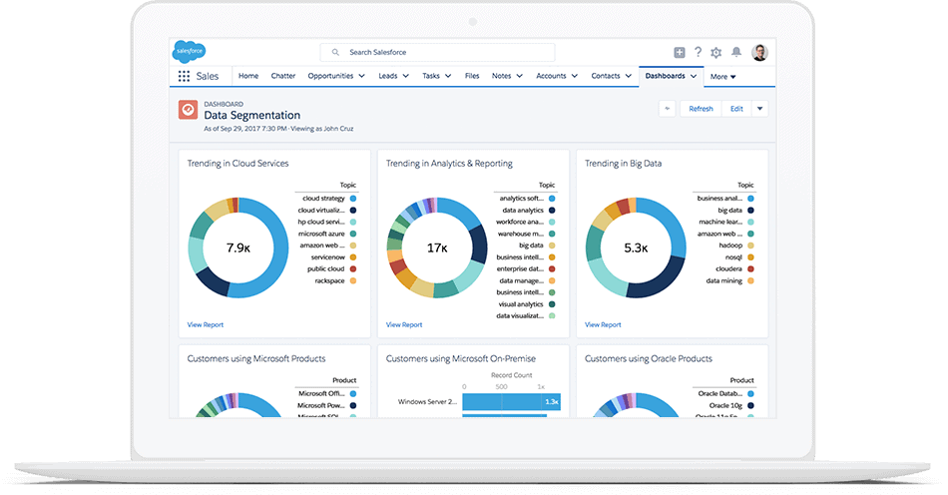The width and height of the screenshot is (948, 495).
Task: Expand the Contacts tab dropdown arrow
Action: pos(628,76)
